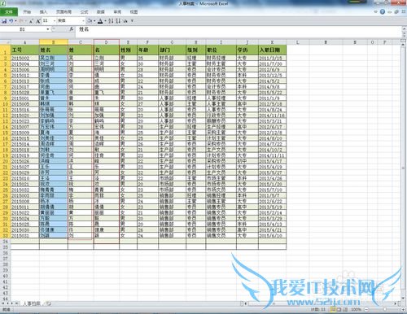This screenshot has width=407, height=314.
Task: Click the zoom out minus button
Action: [x=366, y=309]
